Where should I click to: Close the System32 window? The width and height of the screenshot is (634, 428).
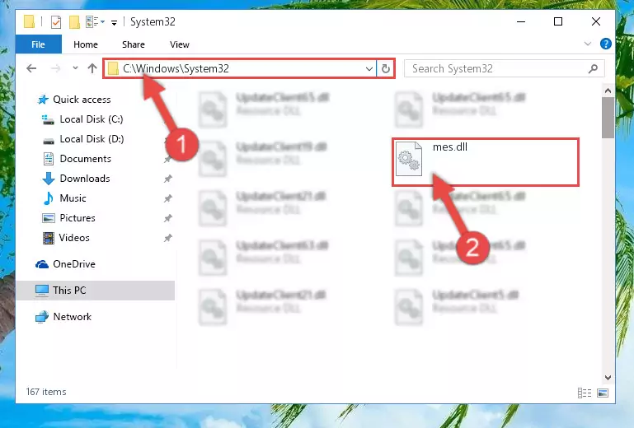pos(596,21)
